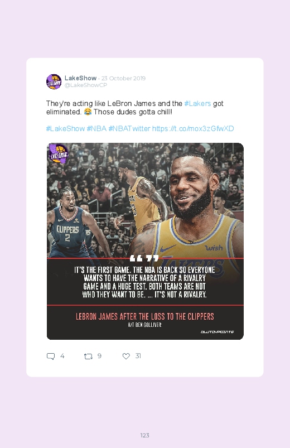Click the LakeShow logo badge on the image
This screenshot has width=290, height=448.
click(59, 154)
